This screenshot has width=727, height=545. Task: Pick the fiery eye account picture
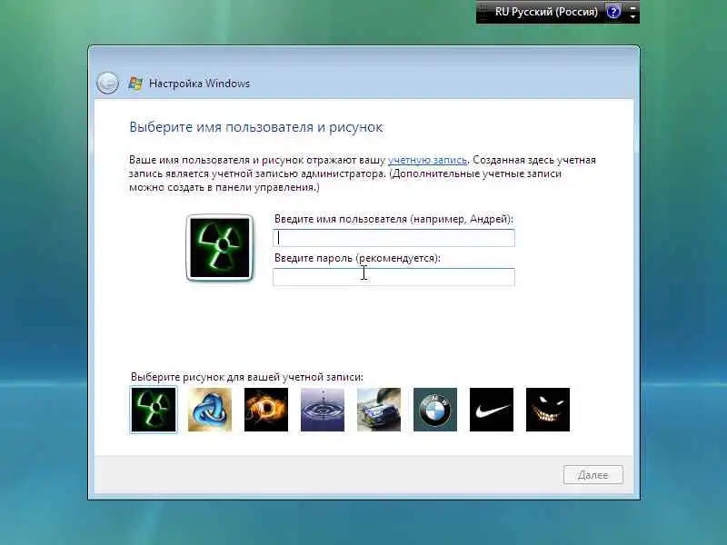click(x=266, y=410)
